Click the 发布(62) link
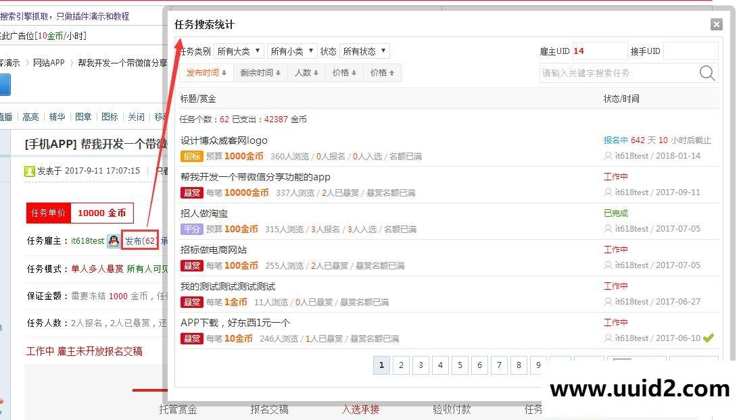This screenshot has height=420, width=741. pyautogui.click(x=141, y=240)
